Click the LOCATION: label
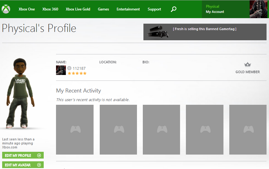Image resolution: width=269 pixels, height=169 pixels. click(108, 62)
